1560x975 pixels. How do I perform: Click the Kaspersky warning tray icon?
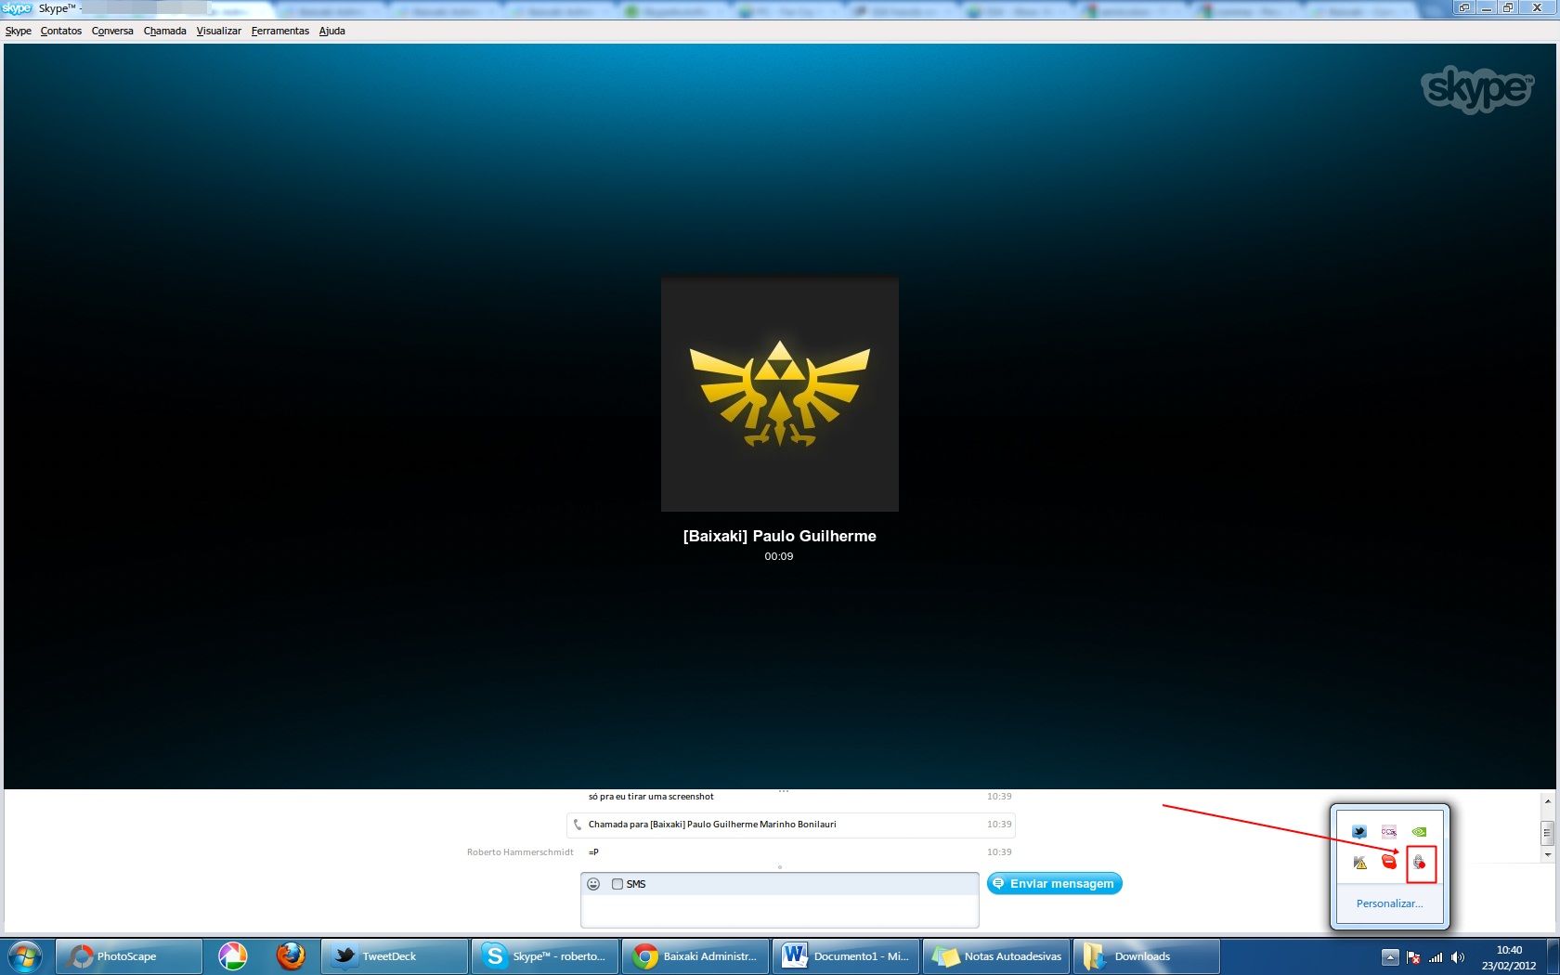[x=1359, y=863]
